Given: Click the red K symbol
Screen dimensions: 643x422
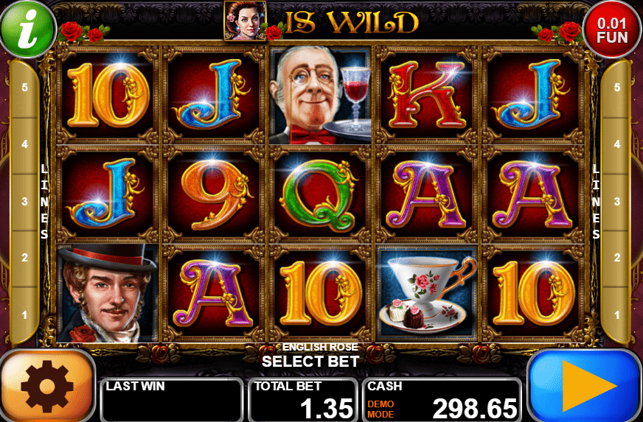Looking at the screenshot, I should tap(426, 95).
